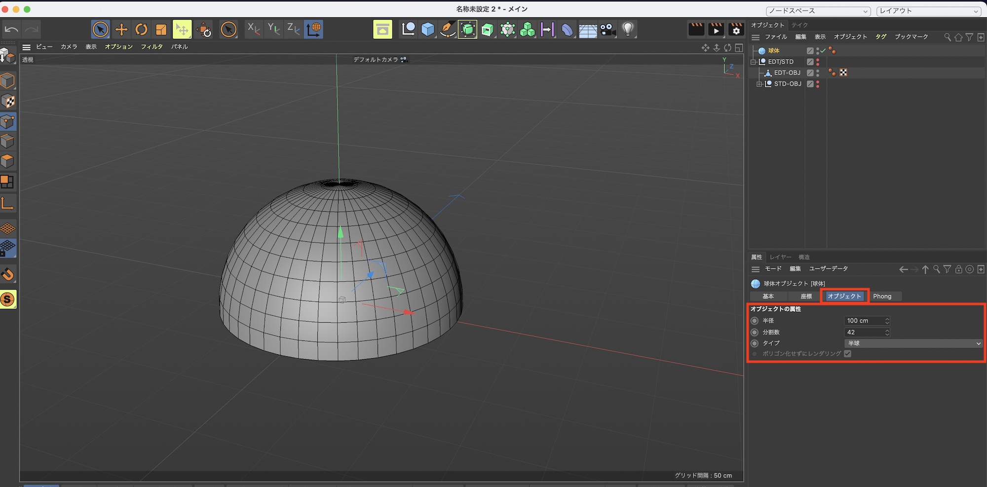987x487 pixels.
Task: Click the Light bulb icon
Action: click(628, 30)
